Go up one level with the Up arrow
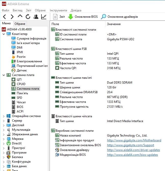165x171 pixels. pyautogui.click(x=20, y=16)
